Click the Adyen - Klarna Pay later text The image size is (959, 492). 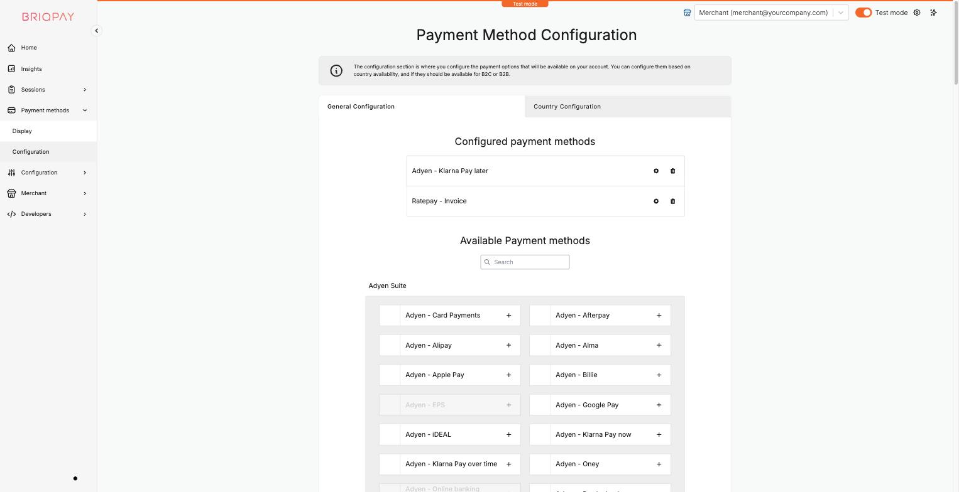click(450, 171)
